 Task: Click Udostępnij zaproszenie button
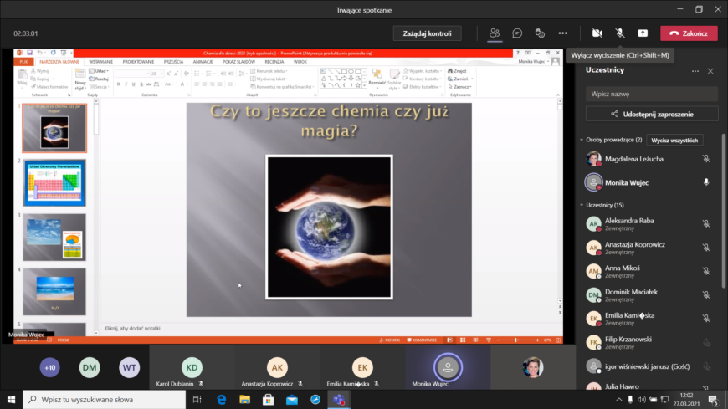[x=651, y=115]
